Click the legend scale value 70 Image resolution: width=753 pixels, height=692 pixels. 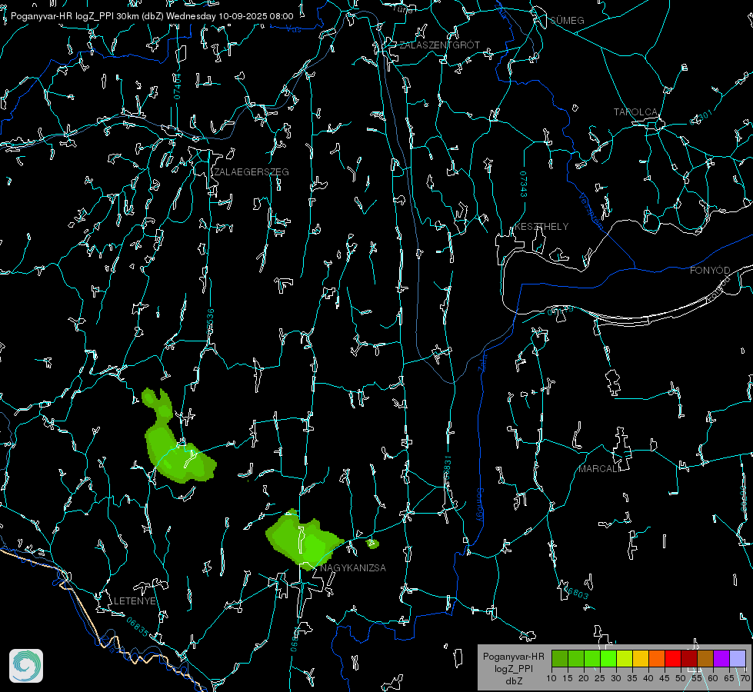(745, 678)
